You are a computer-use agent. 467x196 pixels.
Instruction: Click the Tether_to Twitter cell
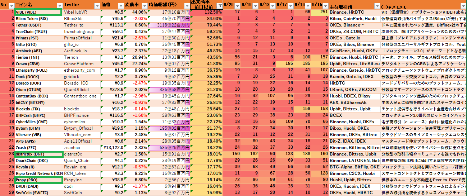point(81,25)
